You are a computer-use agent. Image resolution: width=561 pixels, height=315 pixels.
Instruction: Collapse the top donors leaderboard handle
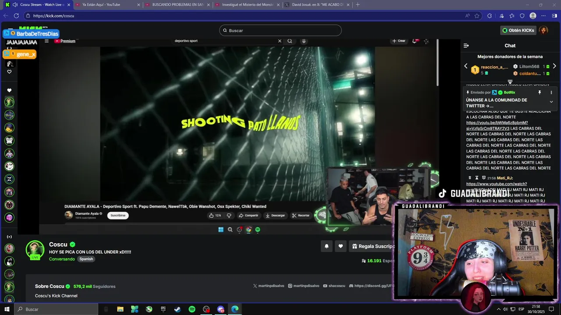click(510, 82)
